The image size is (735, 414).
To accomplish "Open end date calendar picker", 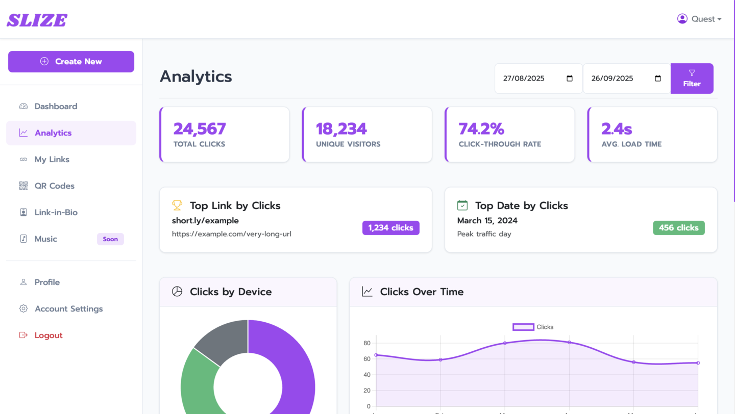I will (658, 79).
